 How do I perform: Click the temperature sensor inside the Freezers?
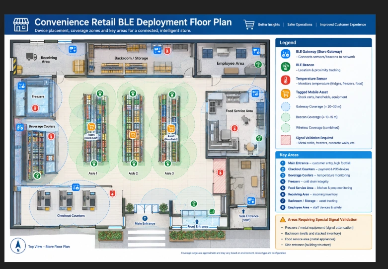(x=35, y=108)
